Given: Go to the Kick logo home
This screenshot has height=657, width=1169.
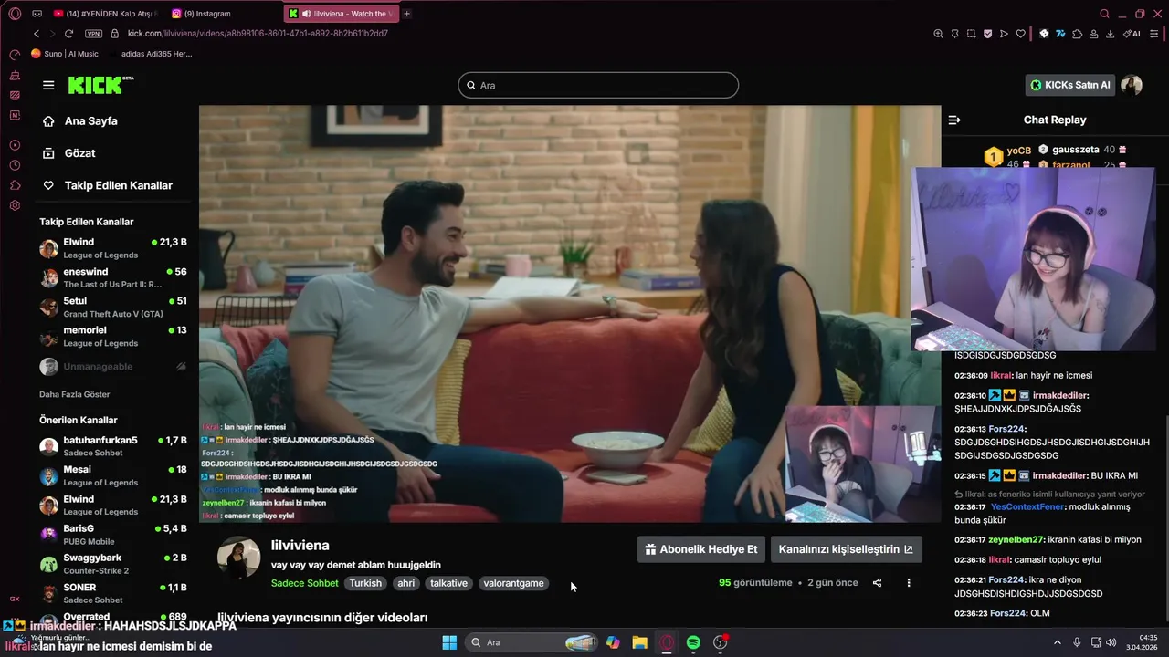Looking at the screenshot, I should click(x=100, y=85).
